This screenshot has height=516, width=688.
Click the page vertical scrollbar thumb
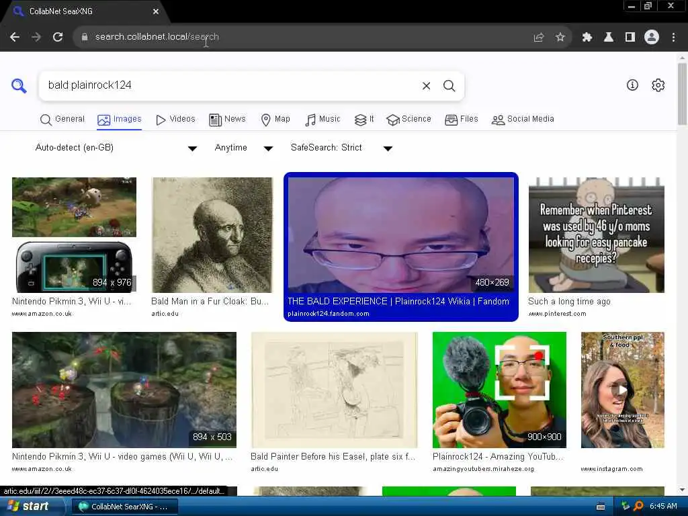[682, 94]
